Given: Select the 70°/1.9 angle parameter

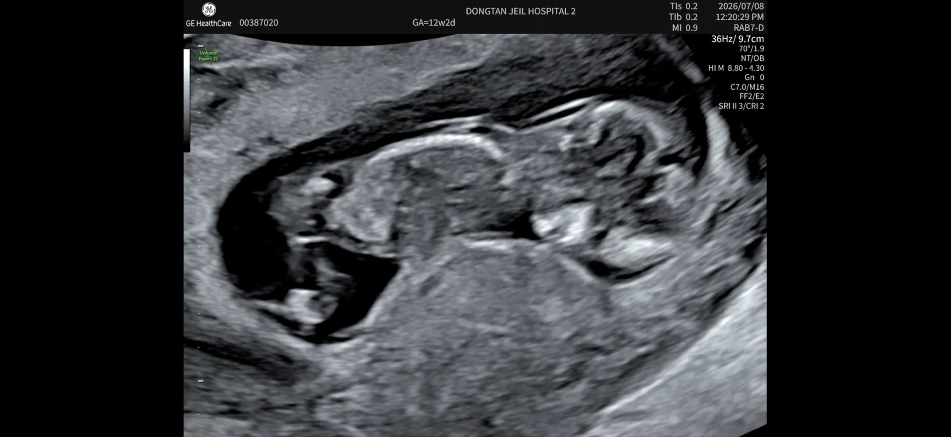Looking at the screenshot, I should point(751,49).
